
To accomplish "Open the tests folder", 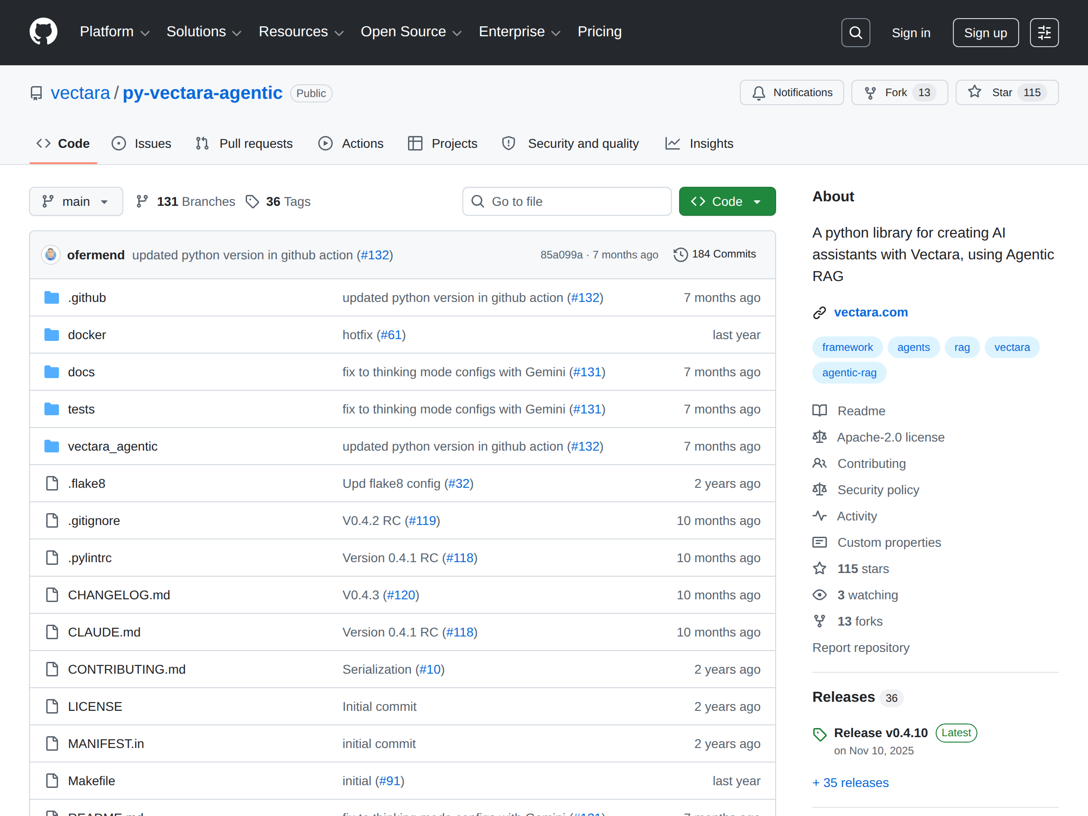I will 81,409.
